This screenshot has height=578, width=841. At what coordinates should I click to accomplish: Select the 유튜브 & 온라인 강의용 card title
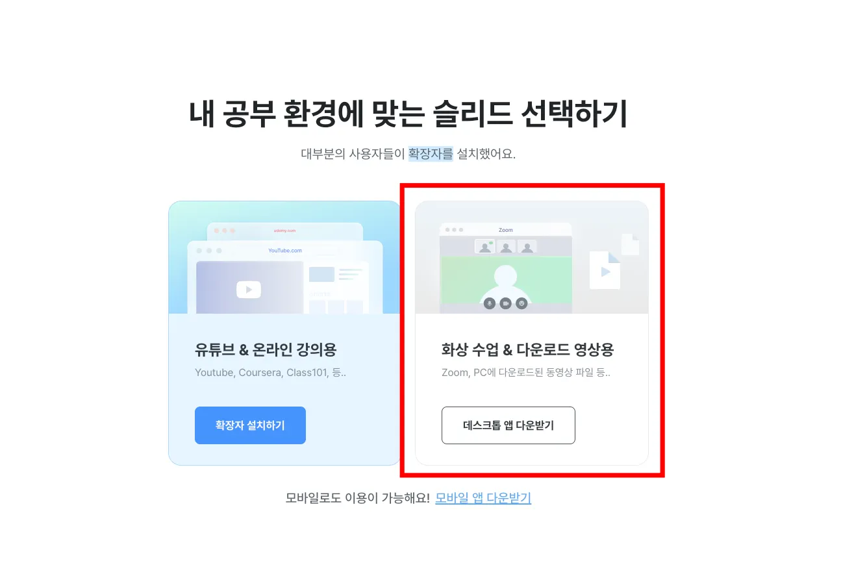pos(266,350)
